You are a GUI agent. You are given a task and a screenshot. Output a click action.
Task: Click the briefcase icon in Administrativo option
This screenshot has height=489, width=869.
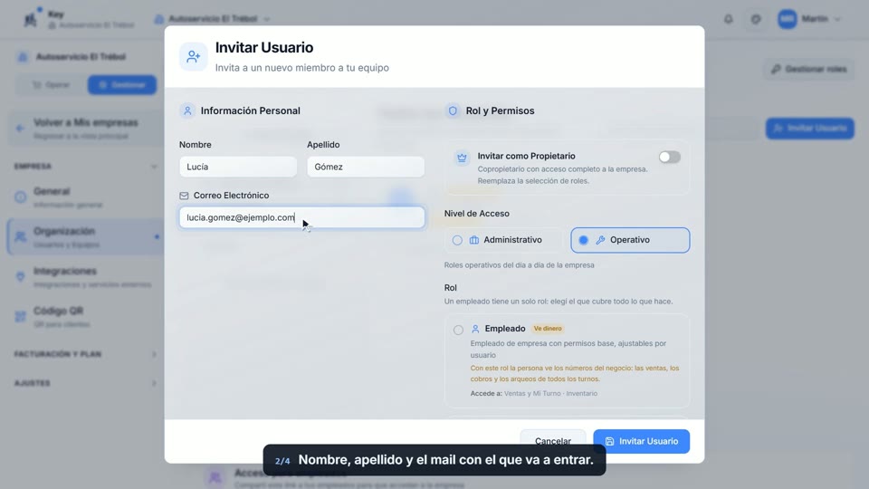click(474, 240)
